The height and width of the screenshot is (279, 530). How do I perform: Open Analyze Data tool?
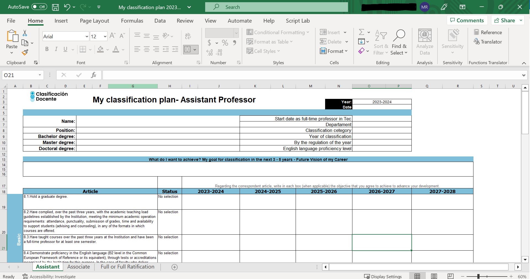coord(425,42)
